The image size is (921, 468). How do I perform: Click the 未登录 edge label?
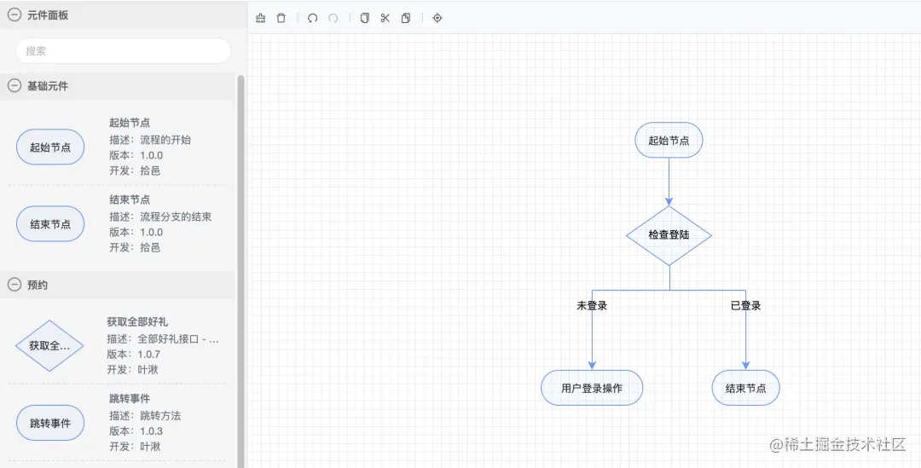coord(592,305)
